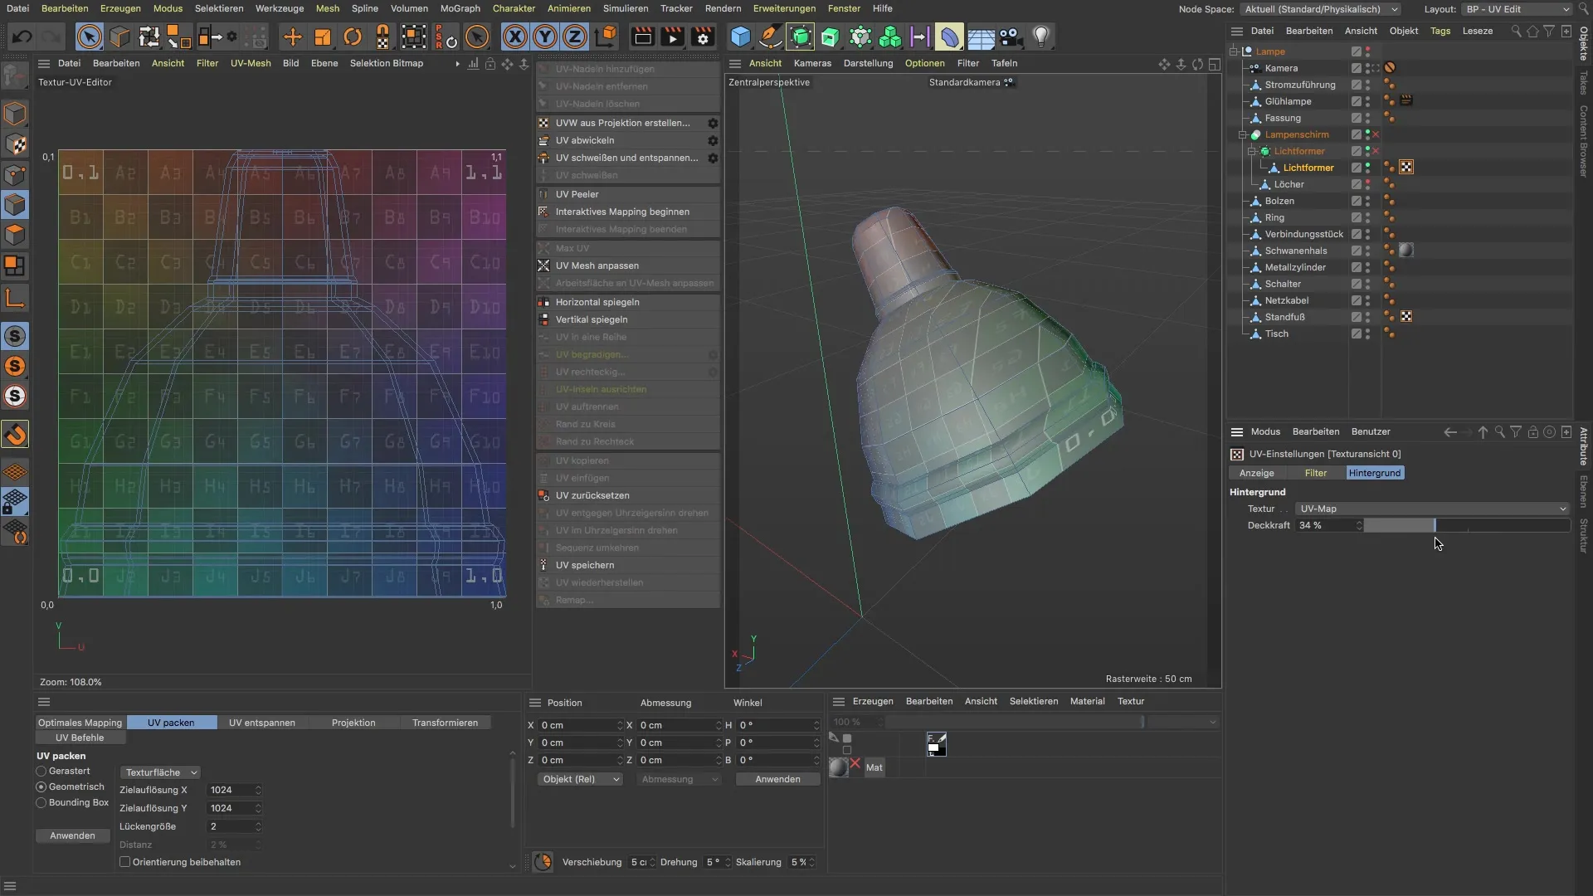The width and height of the screenshot is (1593, 896).
Task: Select the live selection arrow tool
Action: point(89,37)
